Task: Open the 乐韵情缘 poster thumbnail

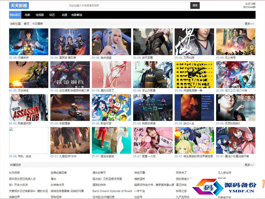Action: pos(70,108)
